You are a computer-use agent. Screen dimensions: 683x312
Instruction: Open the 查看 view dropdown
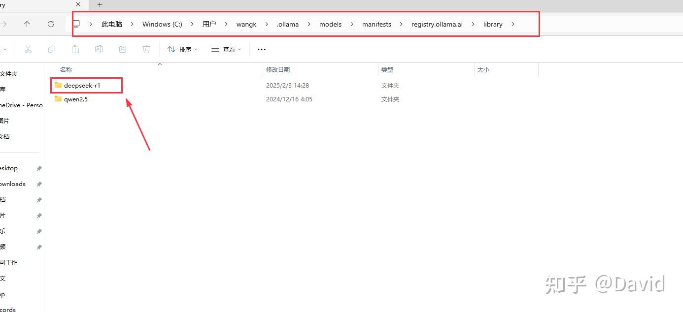pyautogui.click(x=226, y=49)
